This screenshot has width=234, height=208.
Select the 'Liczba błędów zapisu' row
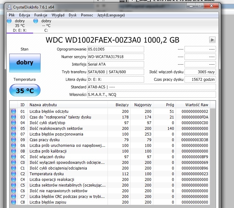coord(110,202)
